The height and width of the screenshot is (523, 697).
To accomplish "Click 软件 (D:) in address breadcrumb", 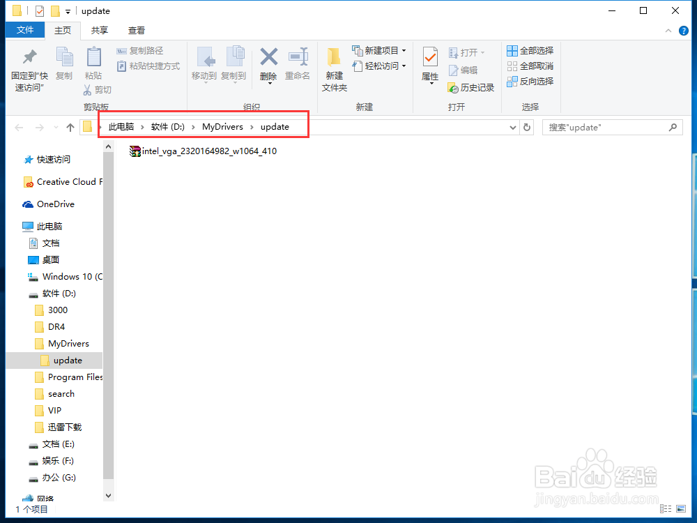I will point(167,127).
